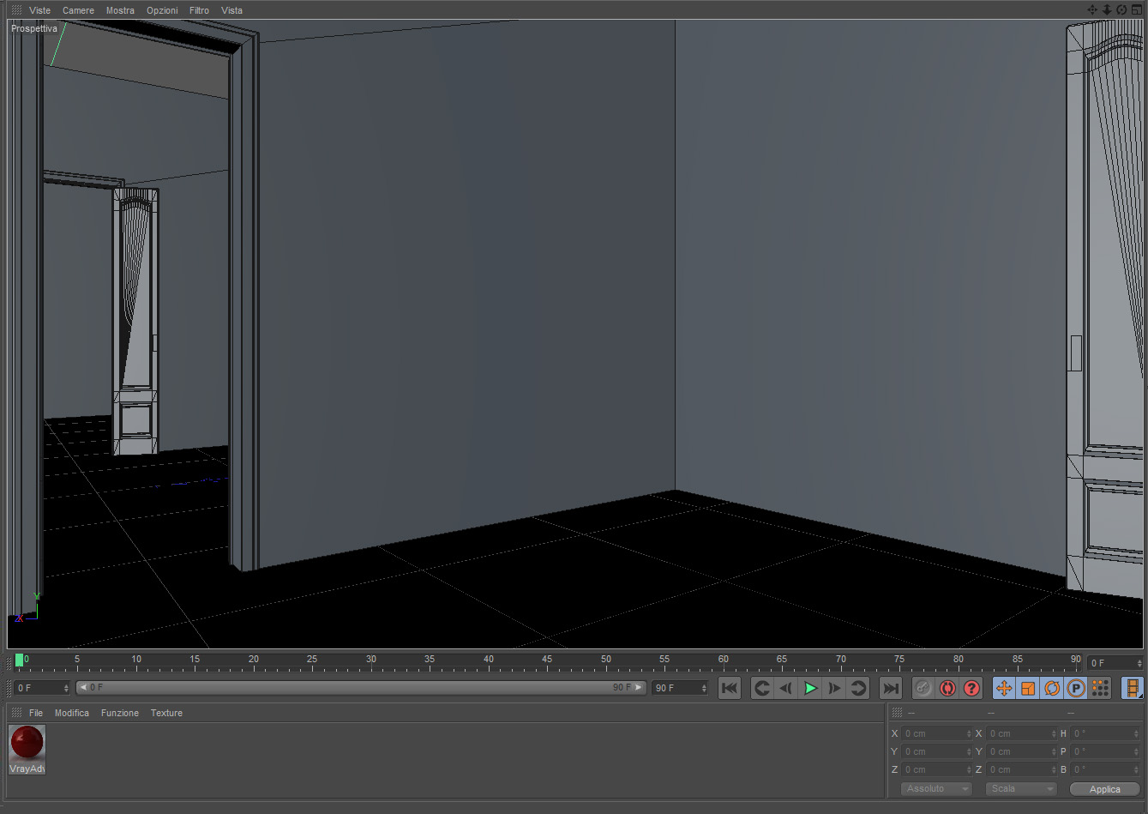Toggle Scale keyframe recording icon
This screenshot has width=1148, height=814.
[x=1028, y=688]
